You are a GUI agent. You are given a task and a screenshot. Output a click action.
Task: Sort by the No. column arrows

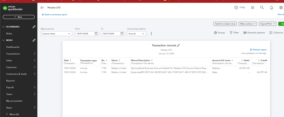[106, 60]
